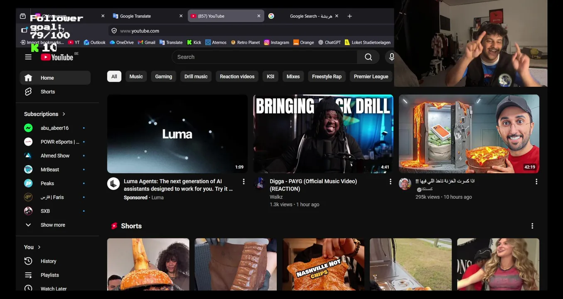Select the Reaction videos filter chip
Image resolution: width=563 pixels, height=299 pixels.
[237, 76]
